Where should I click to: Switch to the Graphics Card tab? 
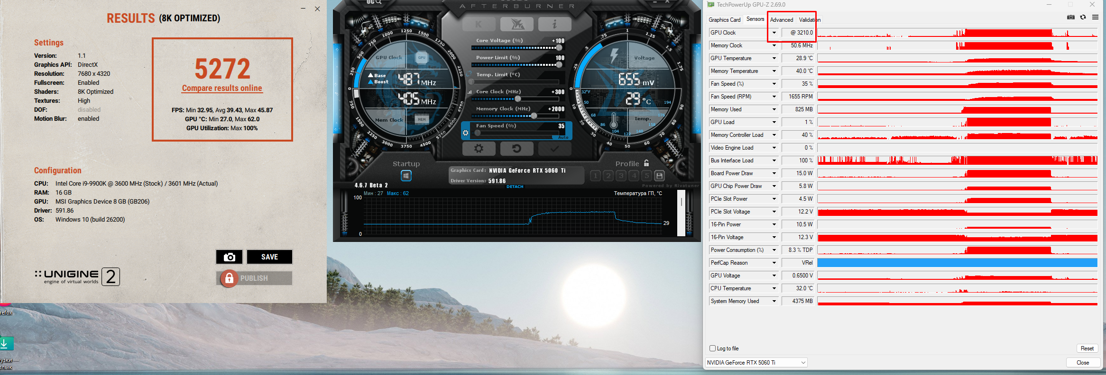click(724, 20)
